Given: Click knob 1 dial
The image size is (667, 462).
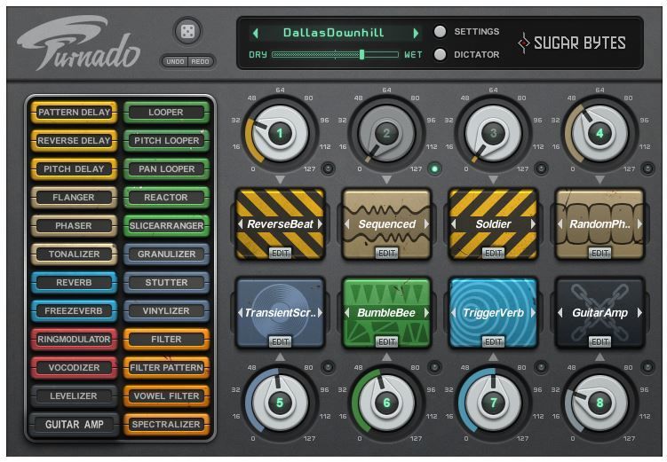Looking at the screenshot, I should (280, 133).
